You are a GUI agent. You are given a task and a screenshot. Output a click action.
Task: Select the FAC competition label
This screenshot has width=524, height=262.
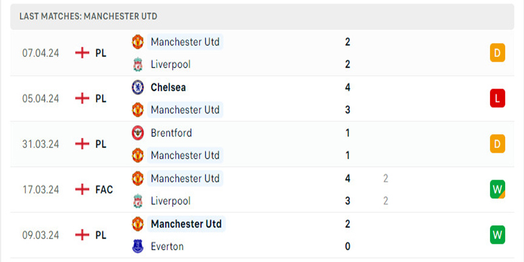pos(104,189)
